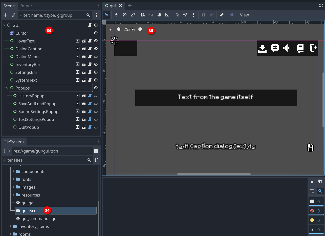
Task: Open the FileSystem dock tab
Action: click(14, 142)
